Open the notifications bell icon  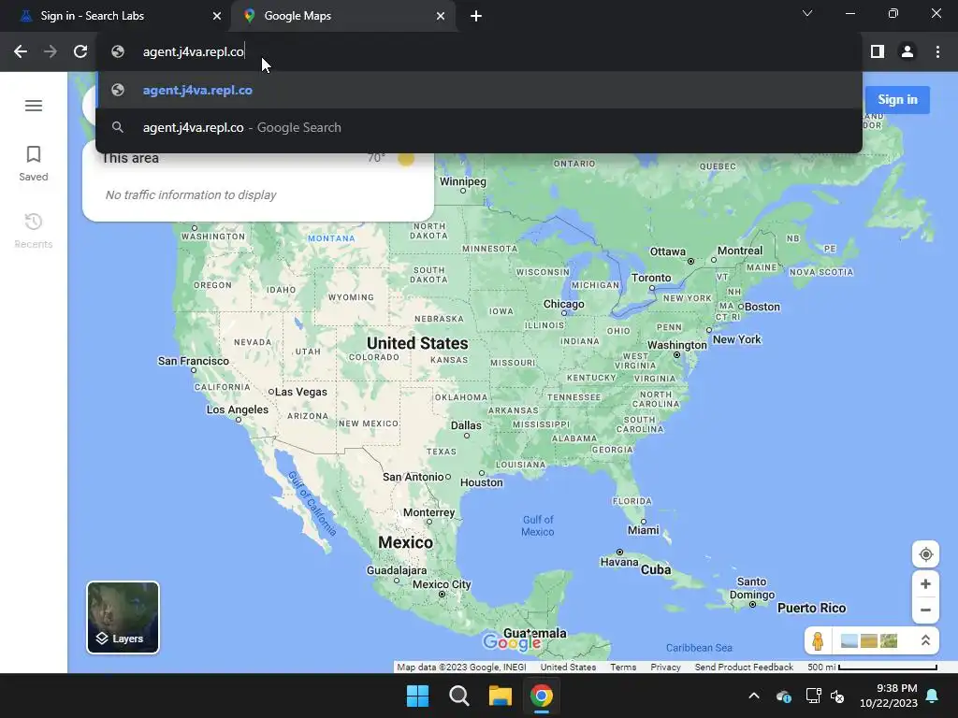[x=933, y=696]
